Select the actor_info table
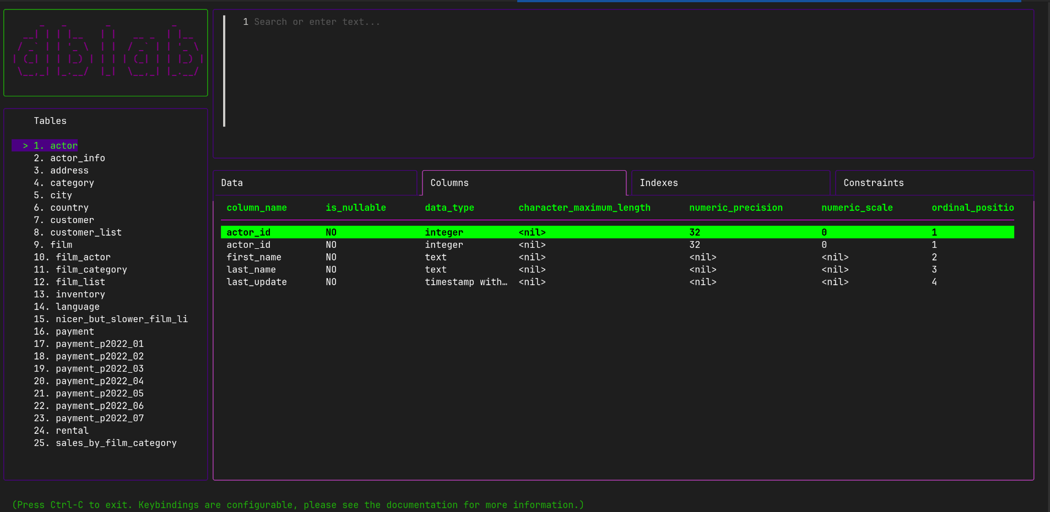 (69, 158)
